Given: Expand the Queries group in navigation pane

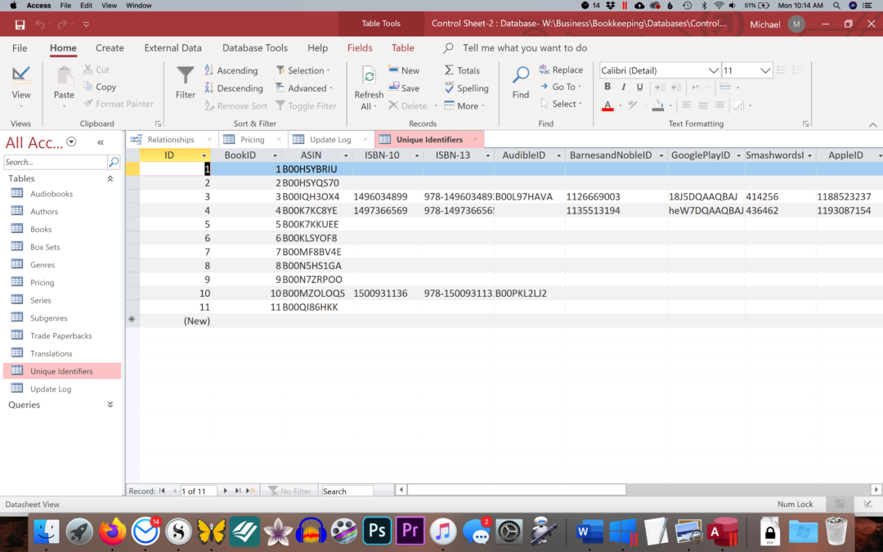Looking at the screenshot, I should point(110,405).
